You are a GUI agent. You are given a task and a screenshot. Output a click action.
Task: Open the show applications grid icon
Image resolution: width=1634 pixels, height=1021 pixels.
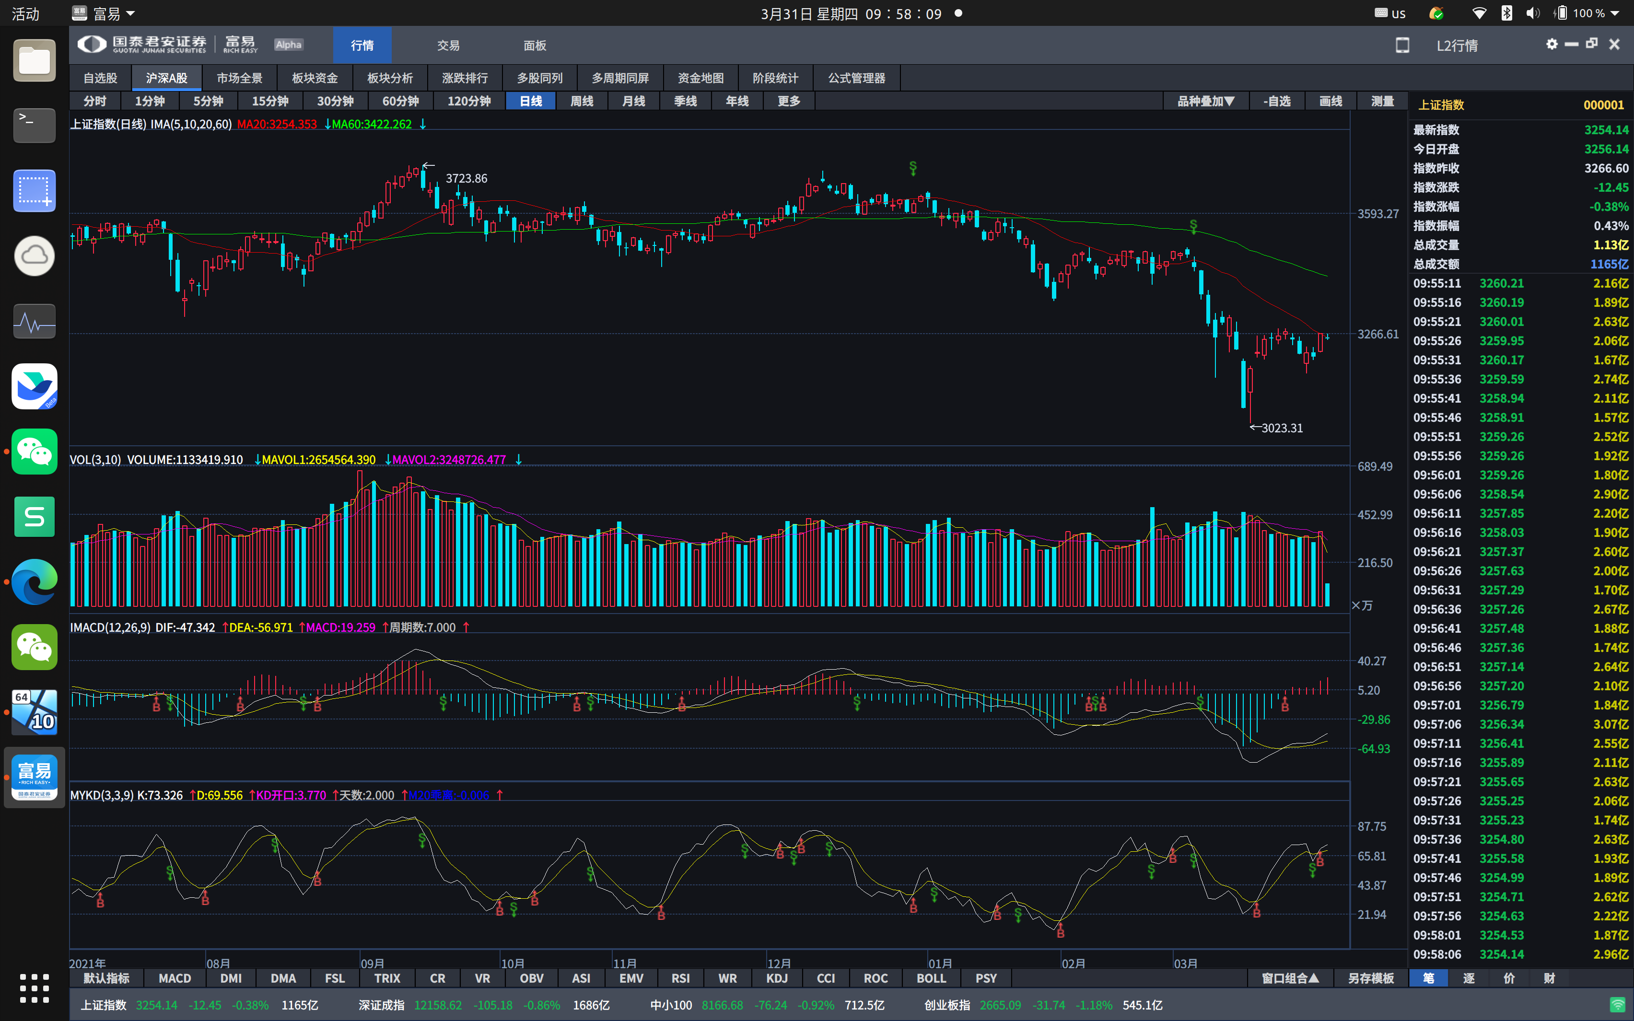pyautogui.click(x=35, y=988)
